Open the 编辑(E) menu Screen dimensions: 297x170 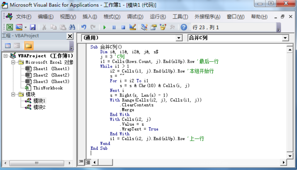46,17
